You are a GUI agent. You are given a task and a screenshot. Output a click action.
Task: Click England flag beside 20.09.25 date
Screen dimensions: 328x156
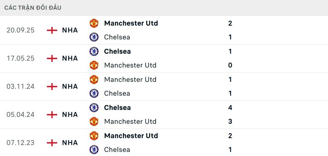[x=52, y=30]
